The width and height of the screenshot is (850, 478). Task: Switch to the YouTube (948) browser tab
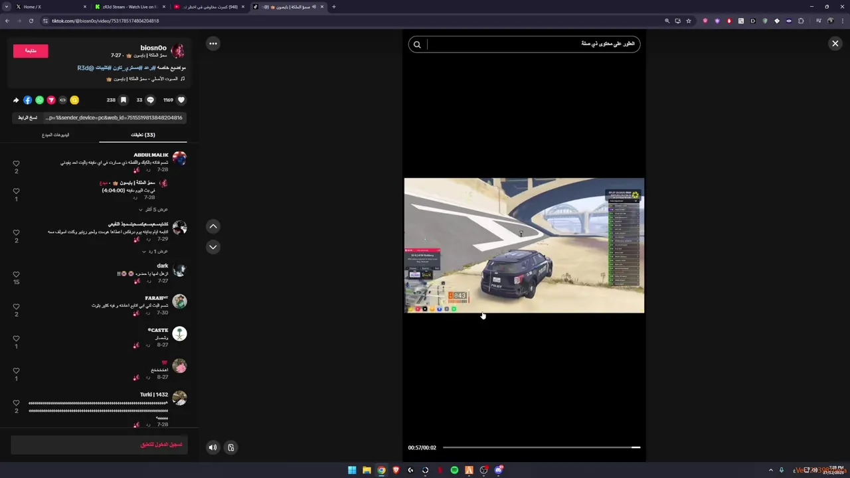[x=209, y=7]
